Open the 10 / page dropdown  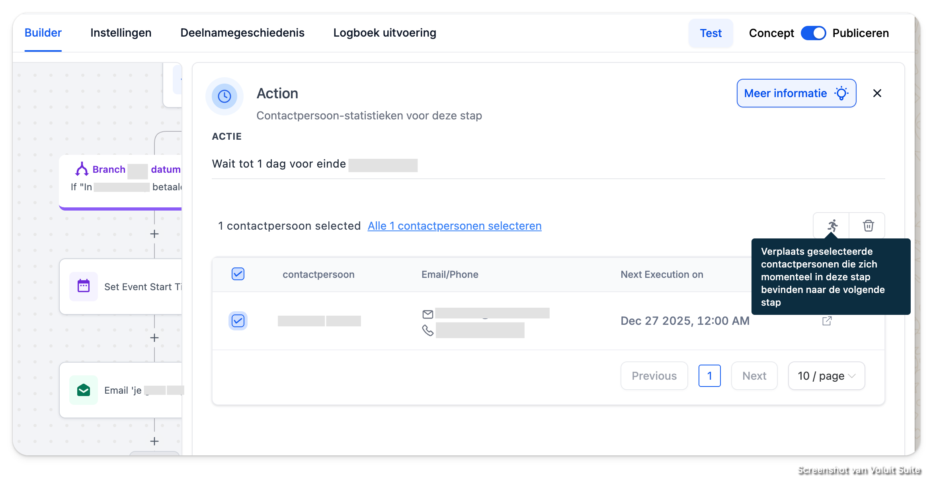point(826,376)
